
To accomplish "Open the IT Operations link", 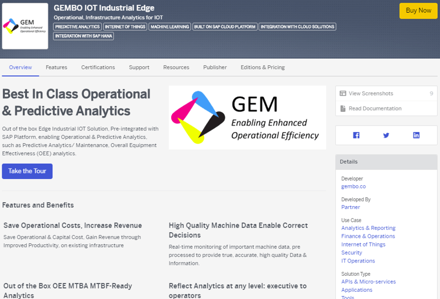I will point(358,261).
